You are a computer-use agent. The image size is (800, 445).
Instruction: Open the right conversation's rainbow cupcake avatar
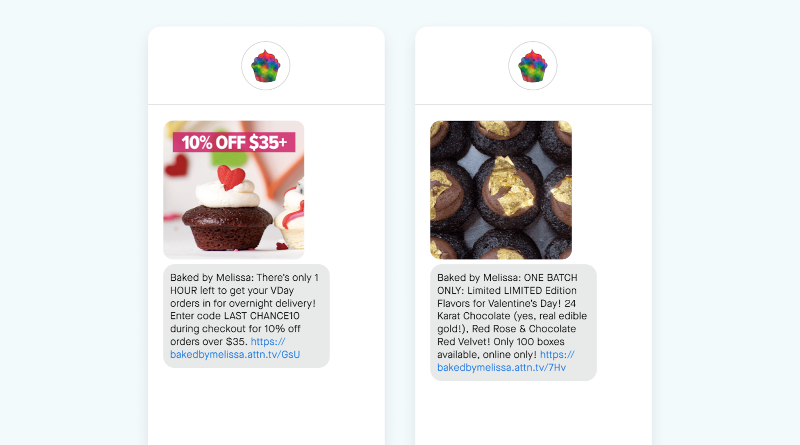532,66
